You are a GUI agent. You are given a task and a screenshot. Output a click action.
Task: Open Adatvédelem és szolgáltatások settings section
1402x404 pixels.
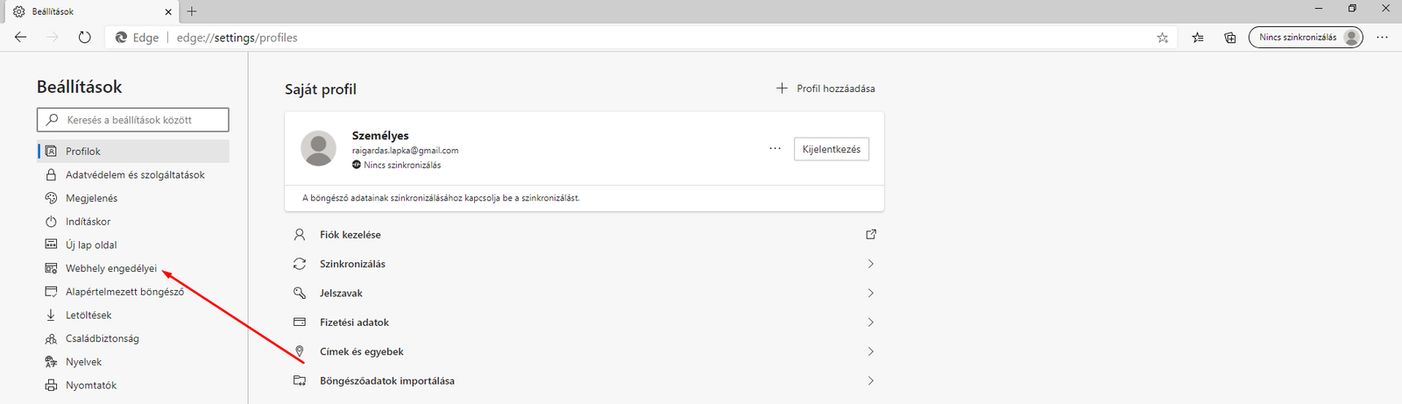click(134, 174)
